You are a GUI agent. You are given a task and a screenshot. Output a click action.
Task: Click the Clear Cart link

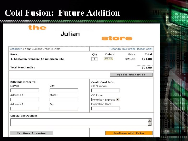(145, 49)
